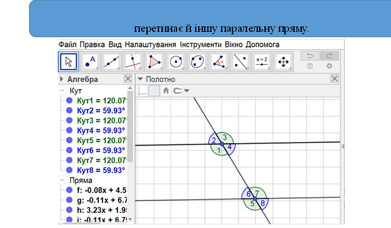Select line h: 3.23x + 1.9 entry
This screenshot has height=228, width=391.
(x=102, y=210)
